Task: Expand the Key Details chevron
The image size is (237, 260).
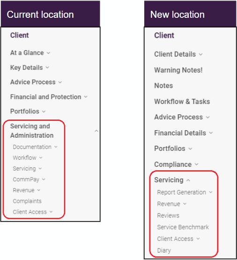Action: pyautogui.click(x=47, y=67)
